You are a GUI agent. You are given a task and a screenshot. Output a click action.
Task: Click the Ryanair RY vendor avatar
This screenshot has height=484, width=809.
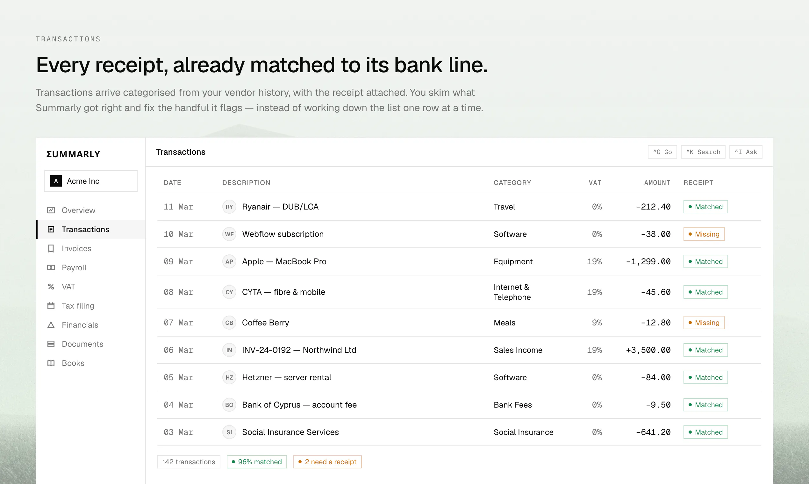click(229, 207)
